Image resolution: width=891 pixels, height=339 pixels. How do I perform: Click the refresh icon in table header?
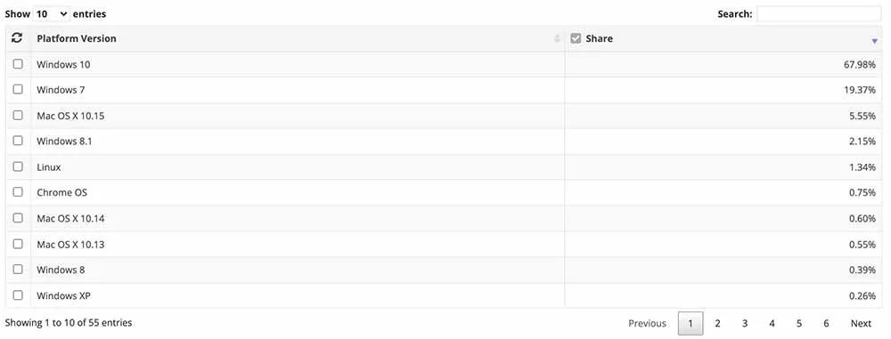17,38
